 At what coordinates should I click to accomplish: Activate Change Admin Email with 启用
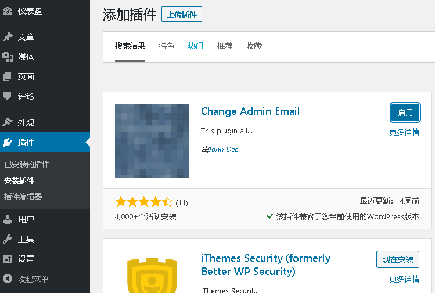tap(405, 113)
